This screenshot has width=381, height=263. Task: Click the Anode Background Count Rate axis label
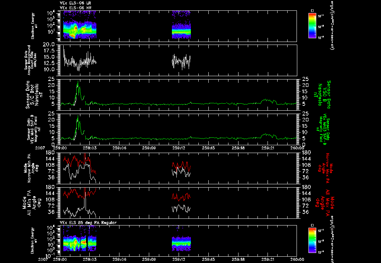(31, 60)
